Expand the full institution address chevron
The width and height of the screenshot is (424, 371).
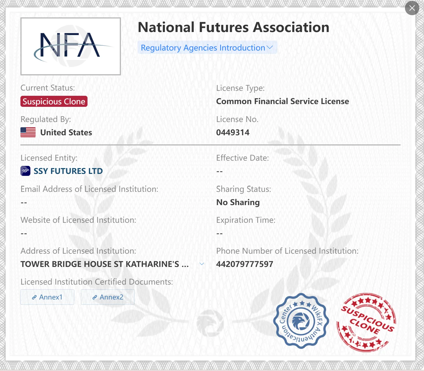point(202,264)
